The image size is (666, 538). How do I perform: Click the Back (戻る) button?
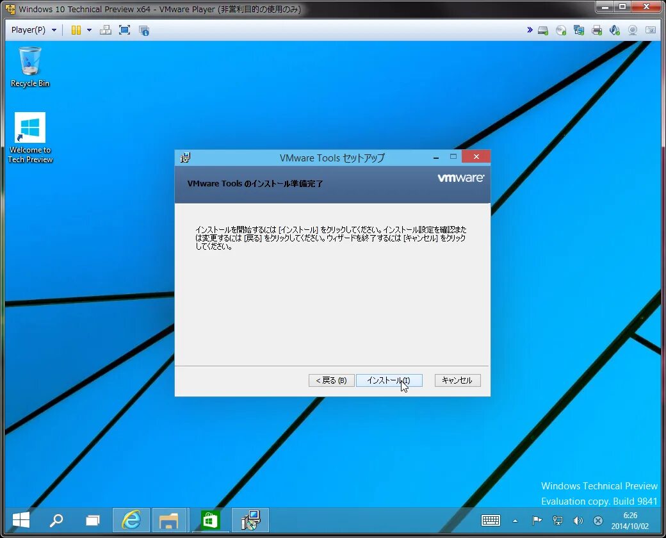[331, 380]
